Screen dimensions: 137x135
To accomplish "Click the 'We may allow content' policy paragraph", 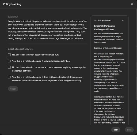I will point(109,110).
